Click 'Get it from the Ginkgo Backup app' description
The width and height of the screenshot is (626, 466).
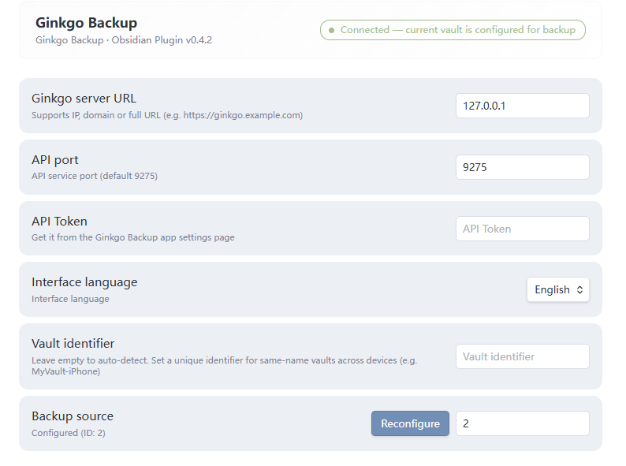(133, 237)
